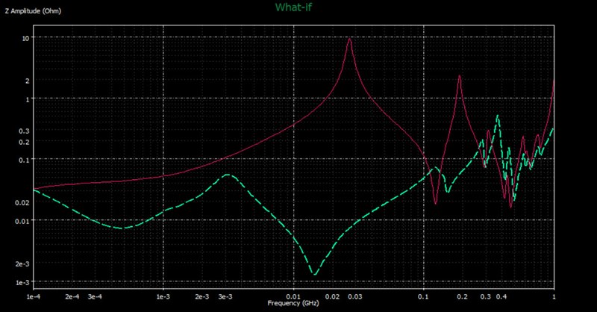The width and height of the screenshot is (597, 312).
Task: Click the green dashed minimum near 3e-4 GHz
Action: click(x=124, y=228)
